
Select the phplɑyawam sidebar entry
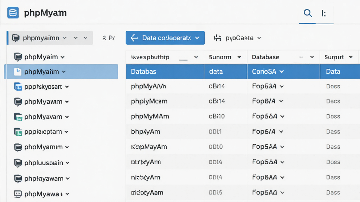44,179
